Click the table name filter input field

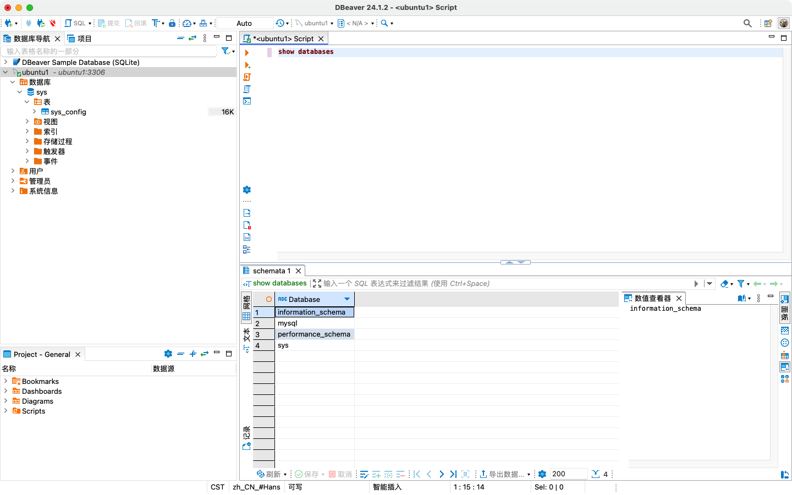coord(109,51)
